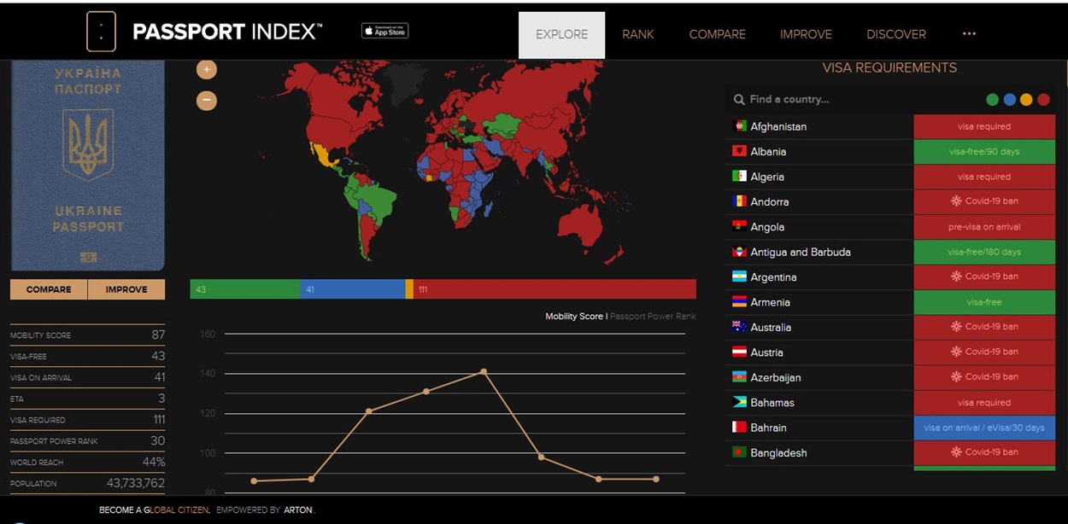
Task: Click the Bangladesh flag icon
Action: point(739,452)
